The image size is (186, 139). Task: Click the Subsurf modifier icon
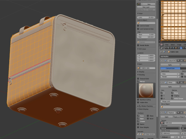pyautogui.click(x=165, y=61)
